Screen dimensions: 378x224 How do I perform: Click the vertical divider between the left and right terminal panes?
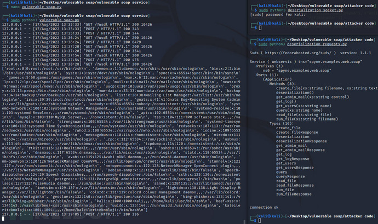pos(247,112)
